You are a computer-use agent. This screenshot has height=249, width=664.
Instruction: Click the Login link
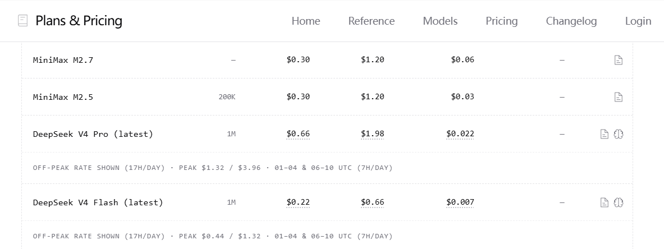tap(638, 21)
